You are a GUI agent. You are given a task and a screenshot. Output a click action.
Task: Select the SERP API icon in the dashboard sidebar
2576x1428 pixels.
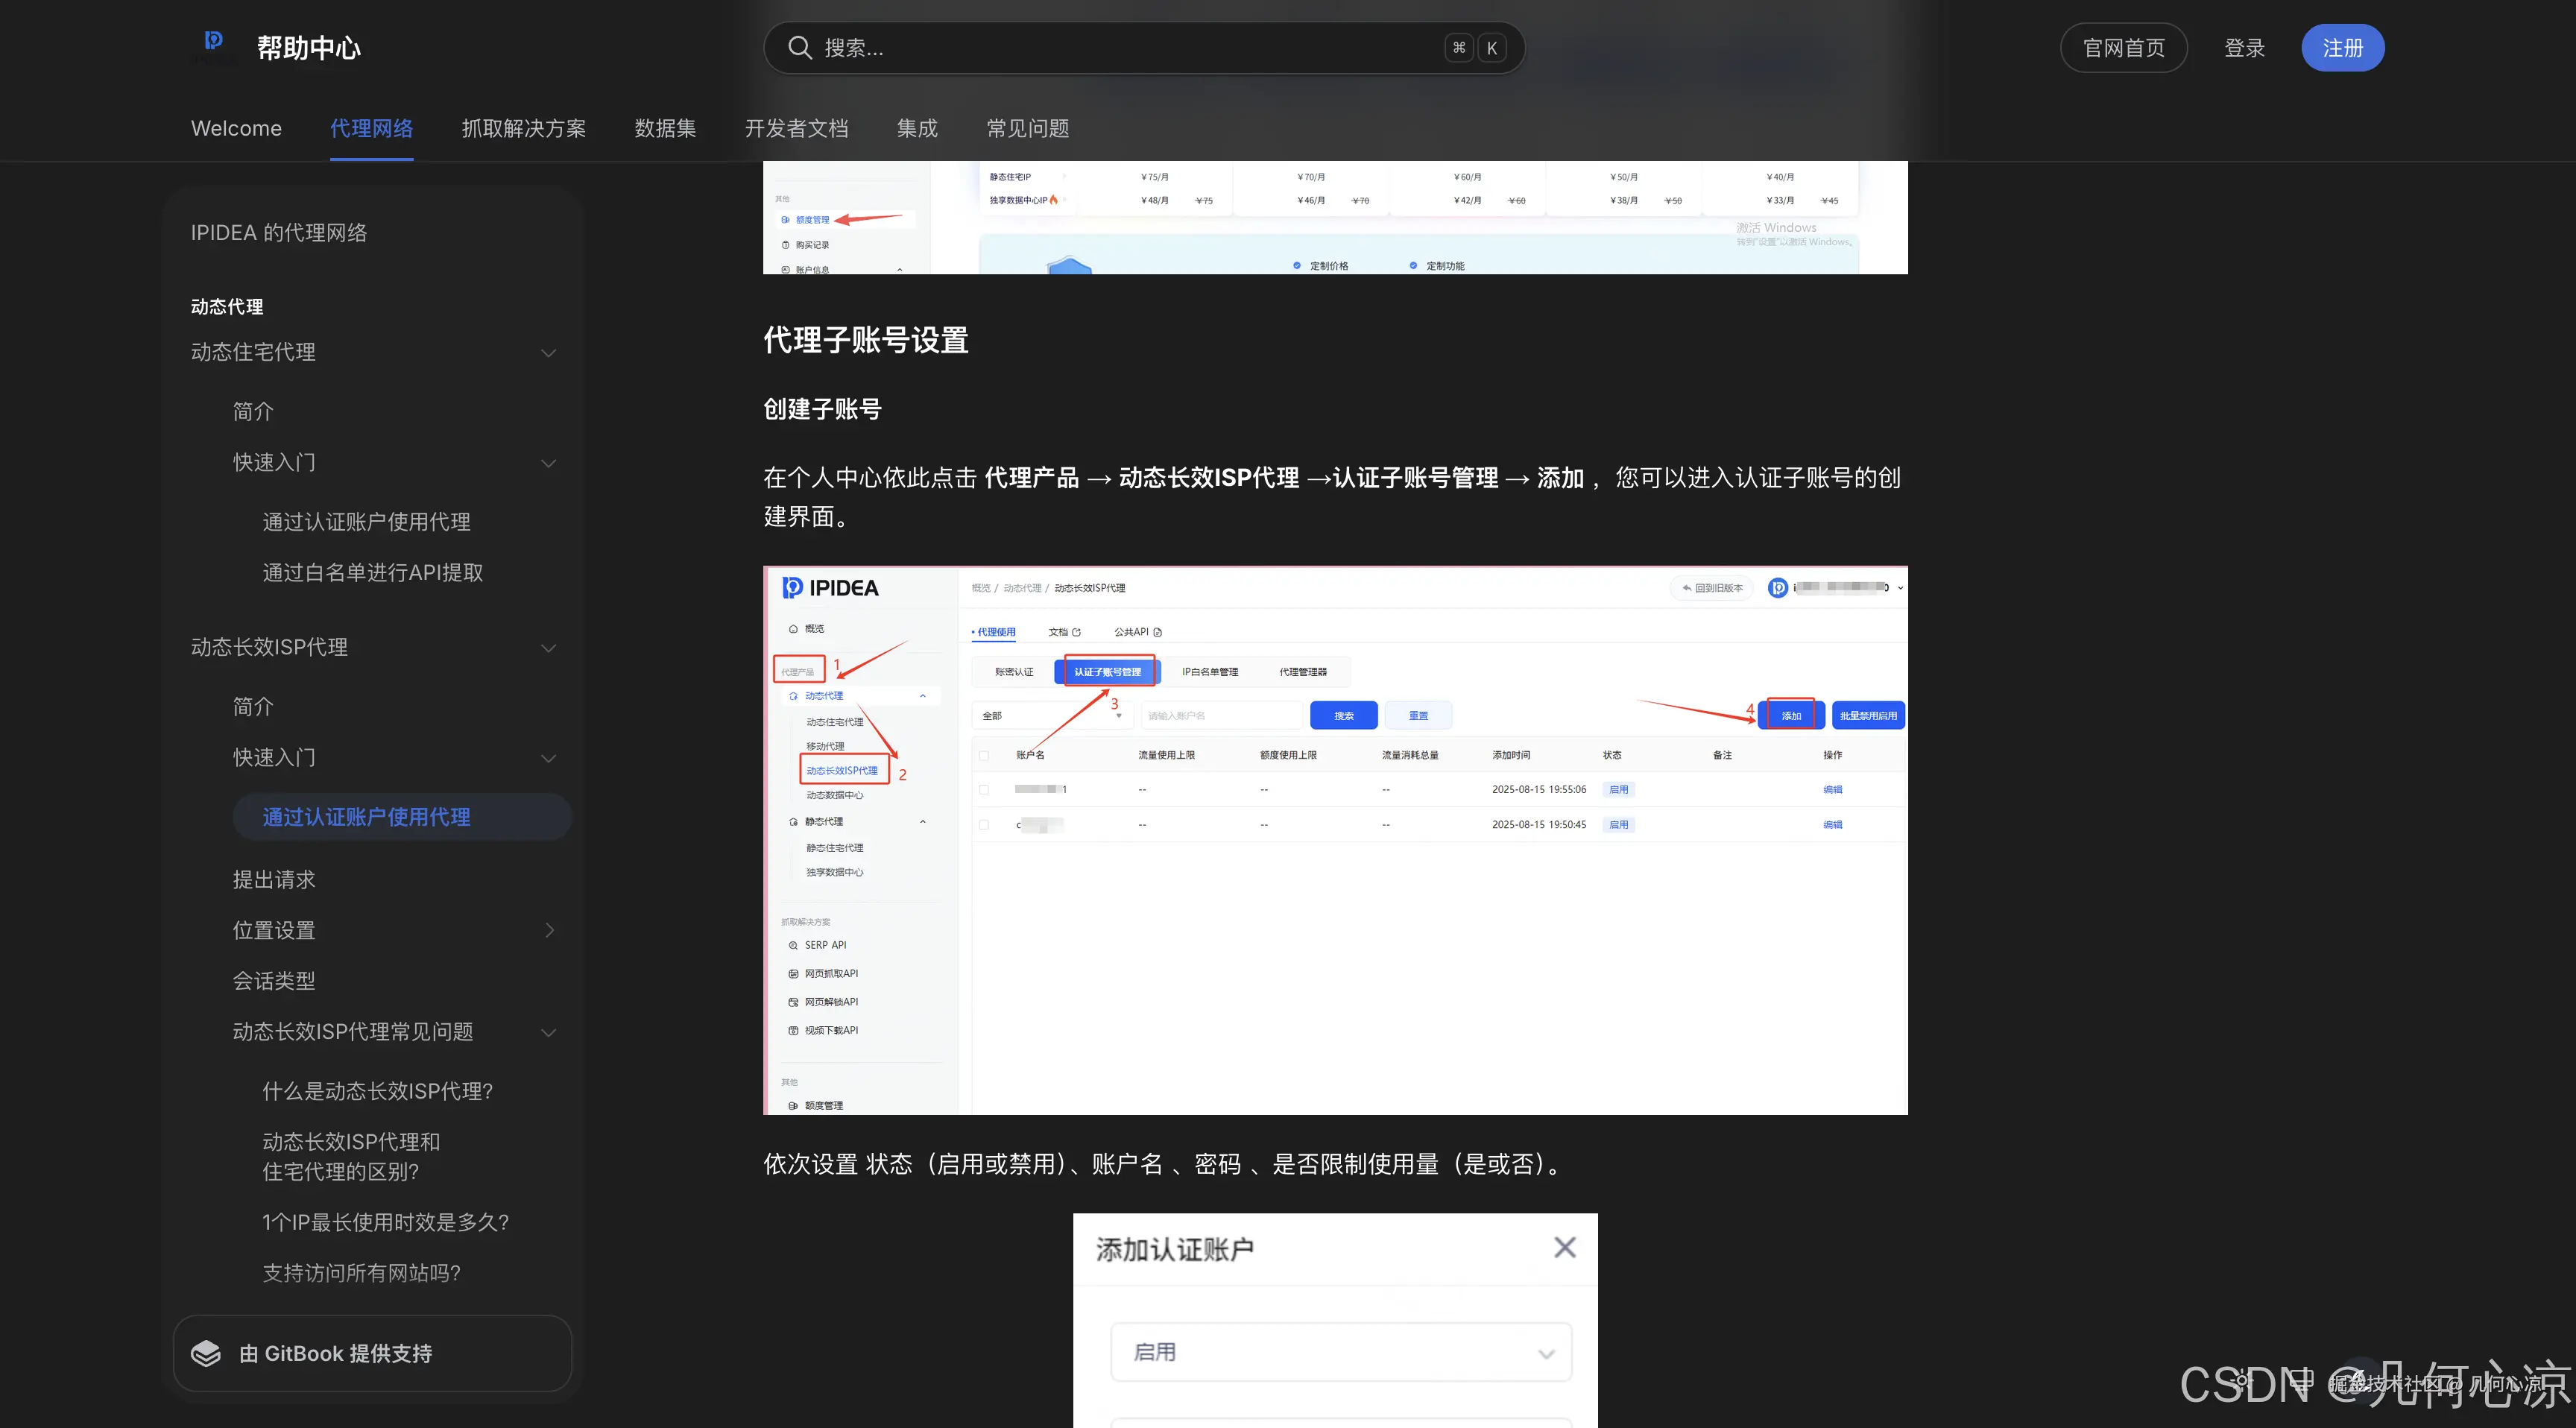(792, 946)
